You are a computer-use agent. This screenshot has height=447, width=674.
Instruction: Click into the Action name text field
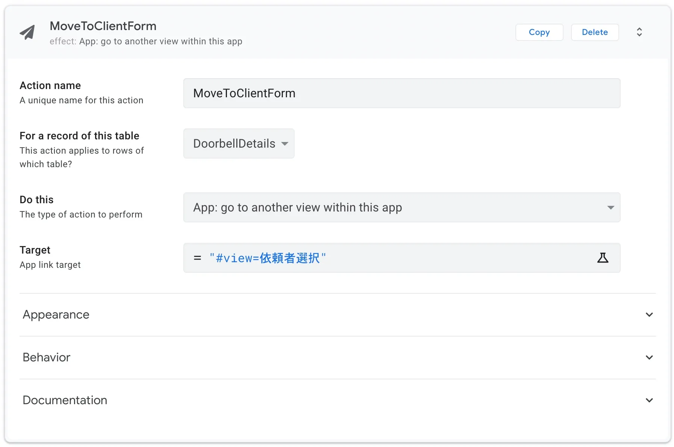(x=401, y=93)
